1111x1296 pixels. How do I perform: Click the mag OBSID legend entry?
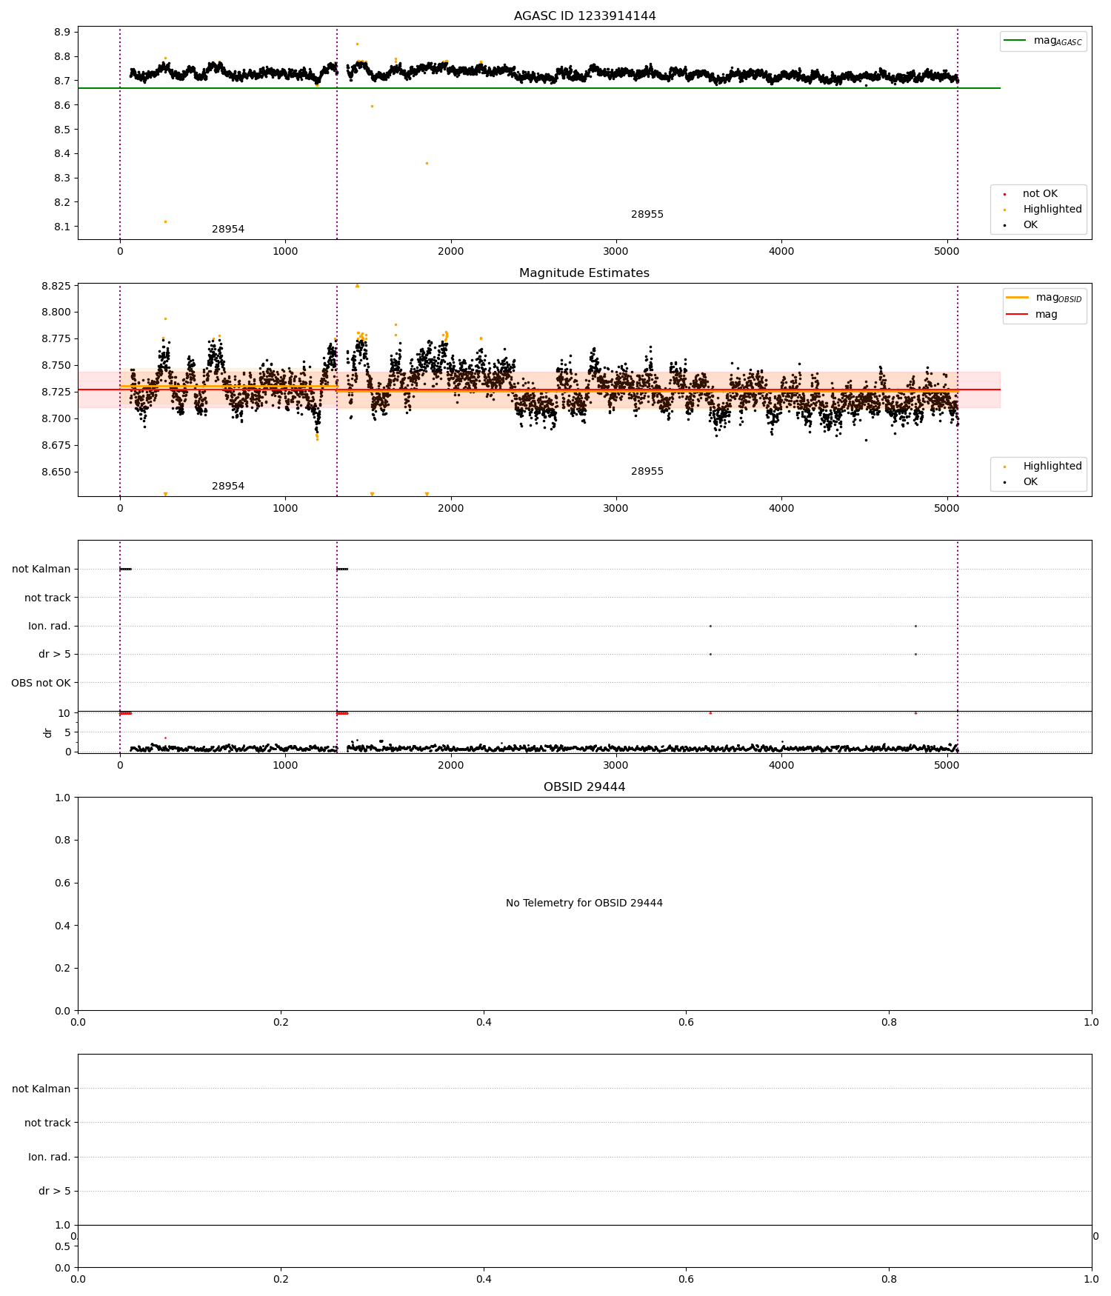1045,298
